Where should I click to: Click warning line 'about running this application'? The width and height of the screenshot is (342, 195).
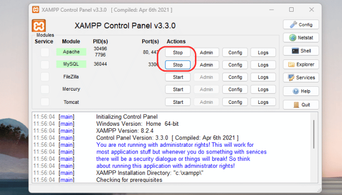[166, 166]
